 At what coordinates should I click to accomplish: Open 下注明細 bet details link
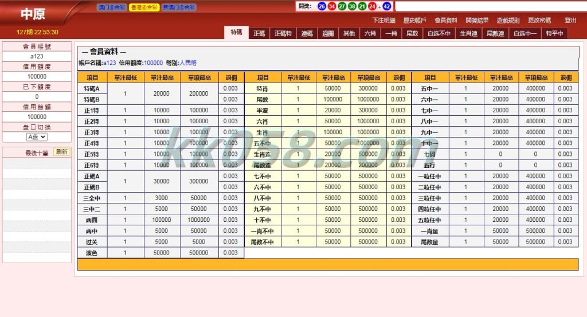(384, 20)
